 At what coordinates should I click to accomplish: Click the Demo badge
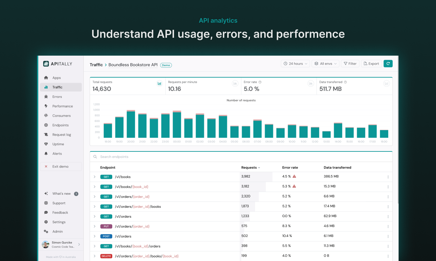166,65
